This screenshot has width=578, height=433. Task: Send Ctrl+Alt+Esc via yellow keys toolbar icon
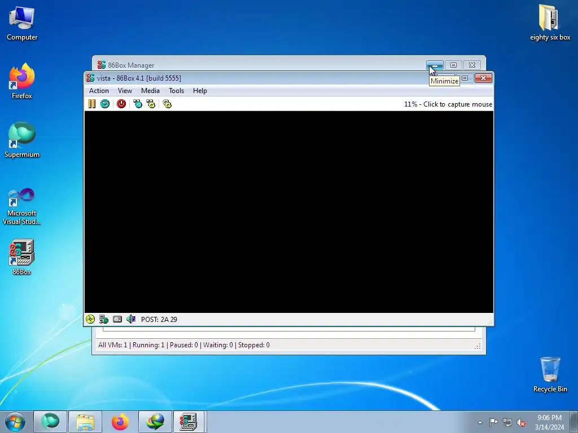(151, 104)
